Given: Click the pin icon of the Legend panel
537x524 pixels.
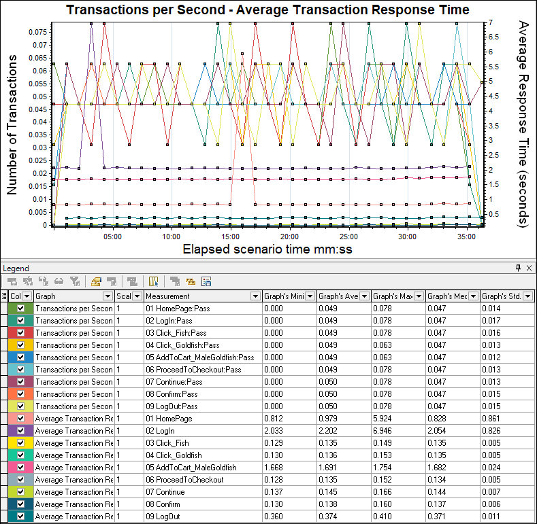Looking at the screenshot, I should pyautogui.click(x=518, y=268).
